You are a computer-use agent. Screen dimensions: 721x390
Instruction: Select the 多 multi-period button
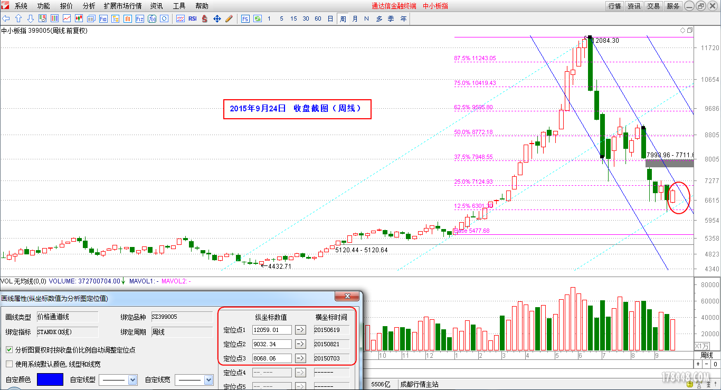pos(379,18)
